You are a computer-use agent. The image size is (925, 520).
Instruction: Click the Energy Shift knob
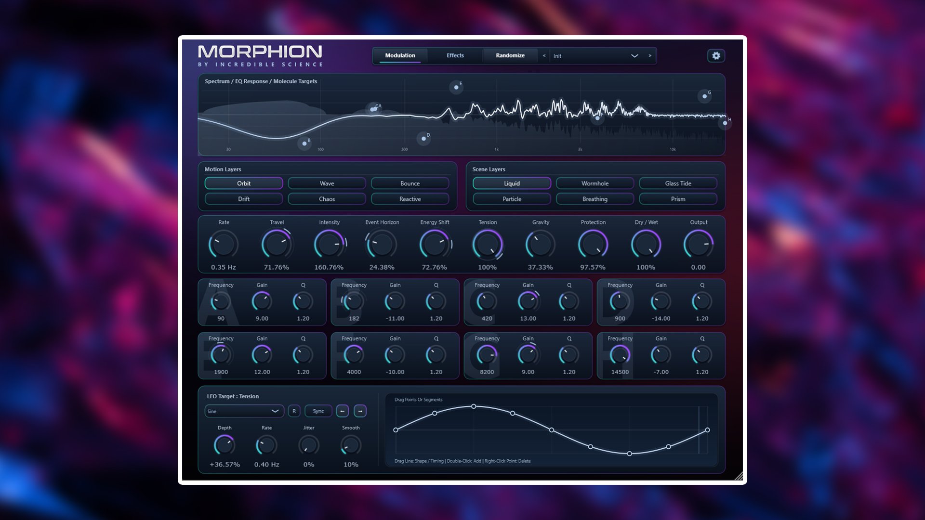435,245
